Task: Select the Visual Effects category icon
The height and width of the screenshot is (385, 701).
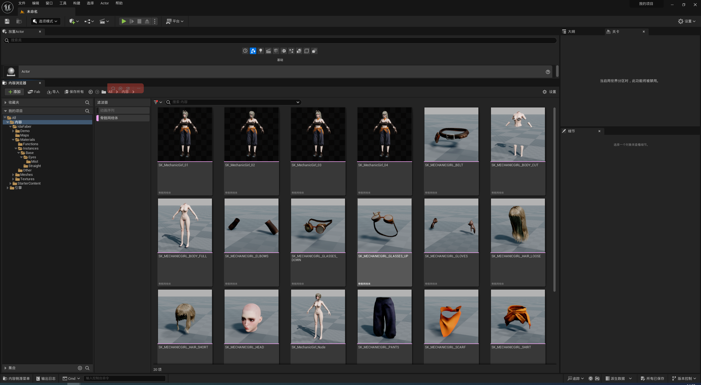Action: [291, 51]
